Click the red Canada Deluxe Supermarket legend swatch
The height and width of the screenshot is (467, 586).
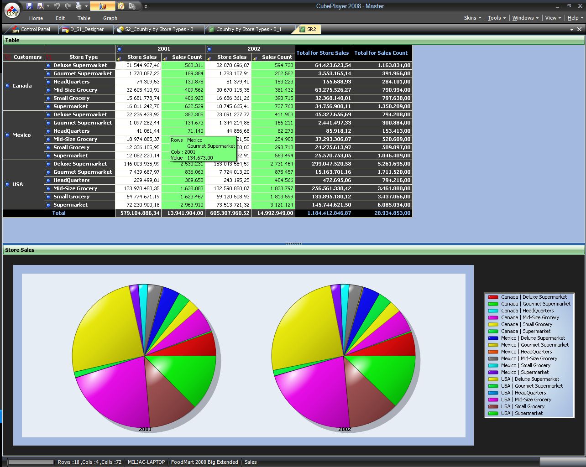(x=493, y=297)
